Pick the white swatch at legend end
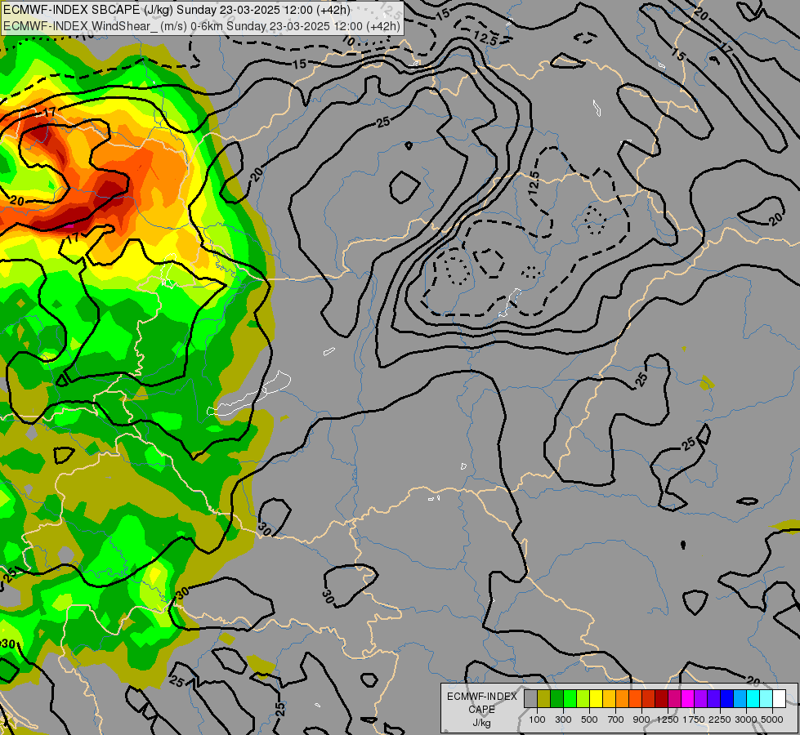The width and height of the screenshot is (800, 735). pyautogui.click(x=780, y=698)
